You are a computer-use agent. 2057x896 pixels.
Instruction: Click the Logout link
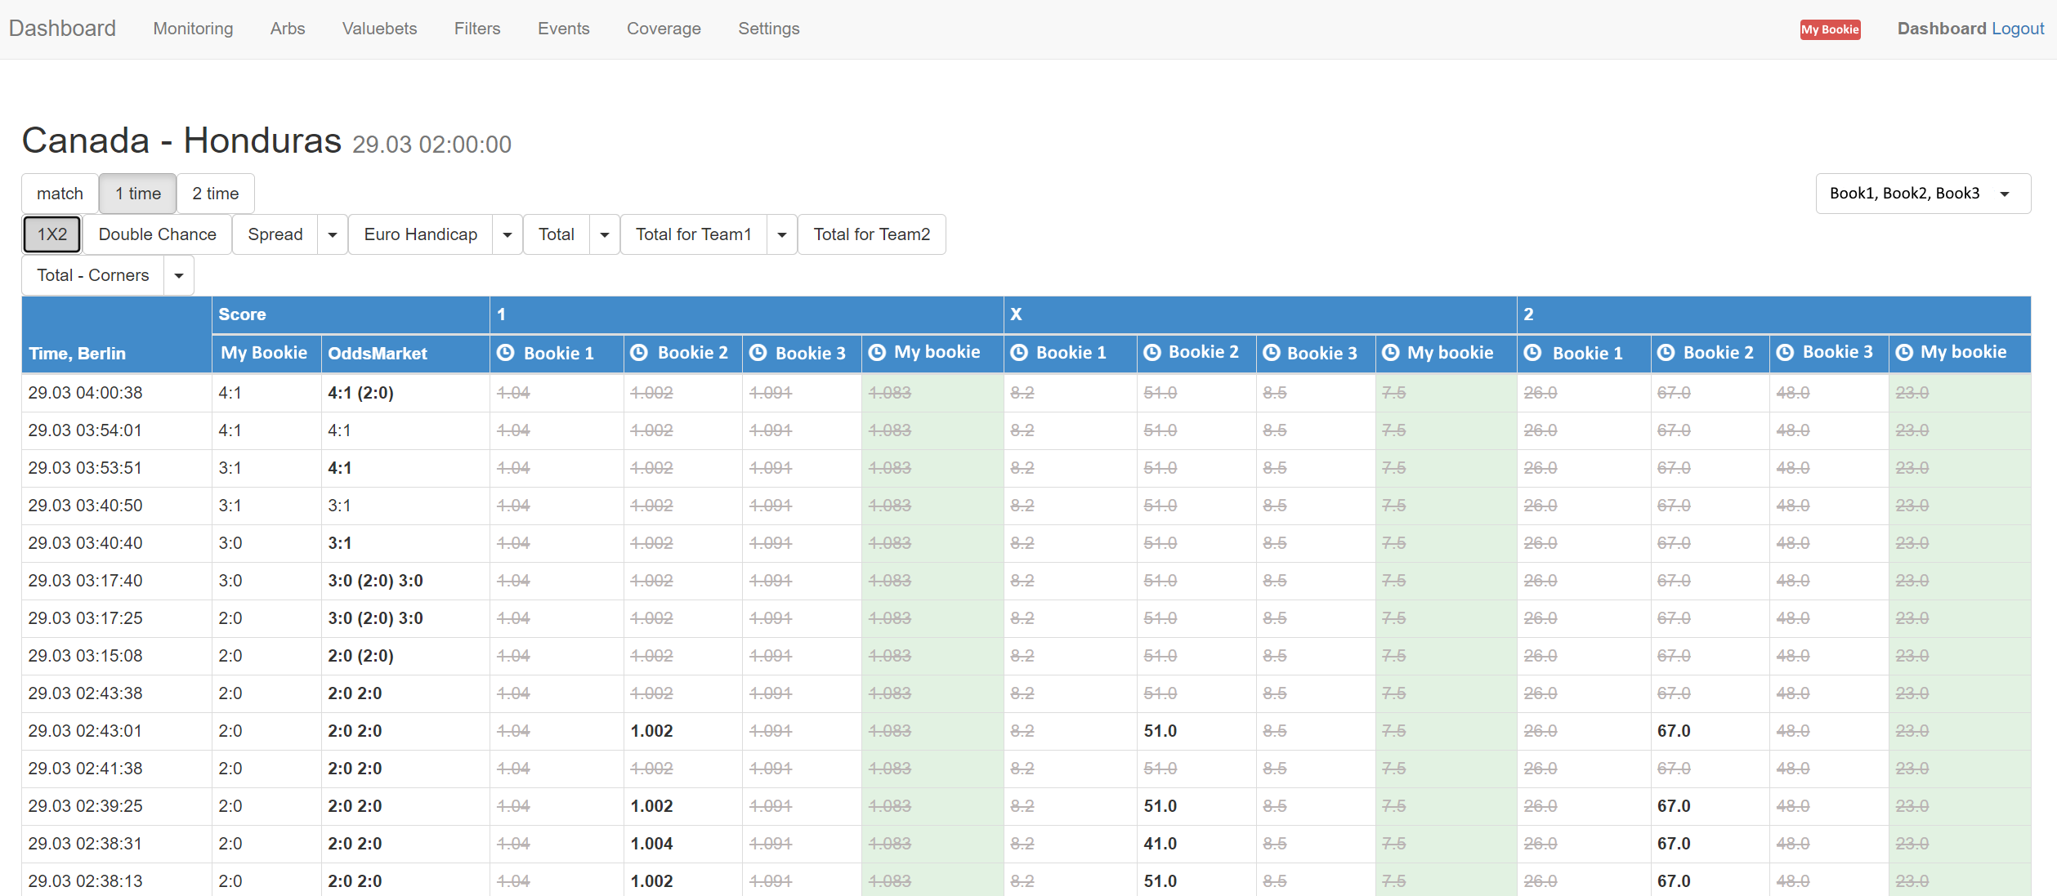click(2018, 29)
